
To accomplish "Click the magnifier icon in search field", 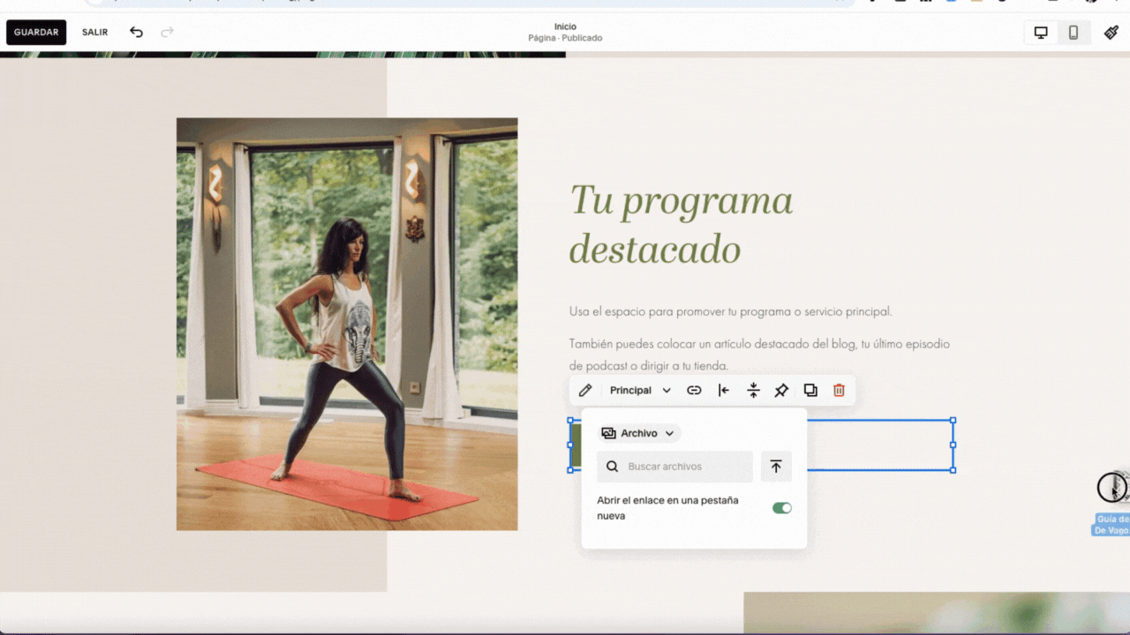I will pyautogui.click(x=613, y=467).
